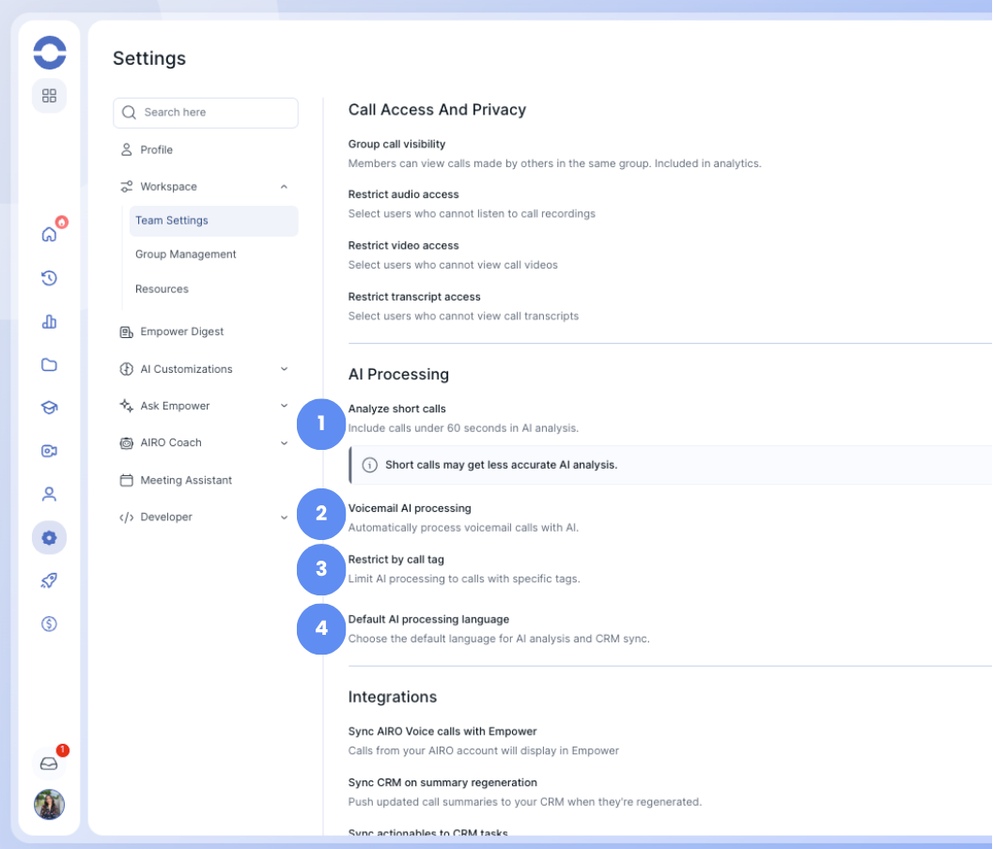Open the home icon in sidebar
This screenshot has width=993, height=849.
click(x=50, y=234)
